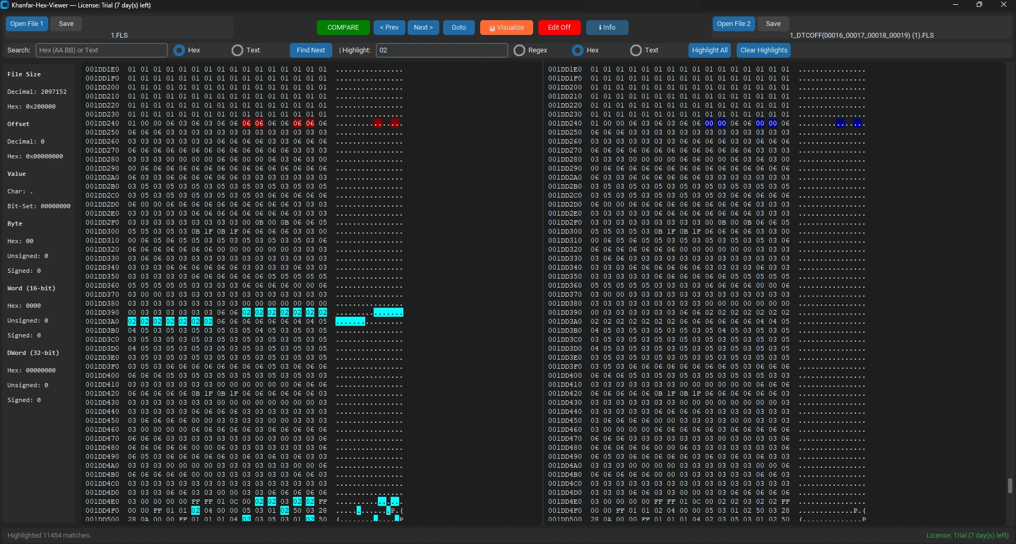This screenshot has width=1016, height=544.
Task: Open File 1 for viewing
Action: coord(26,23)
